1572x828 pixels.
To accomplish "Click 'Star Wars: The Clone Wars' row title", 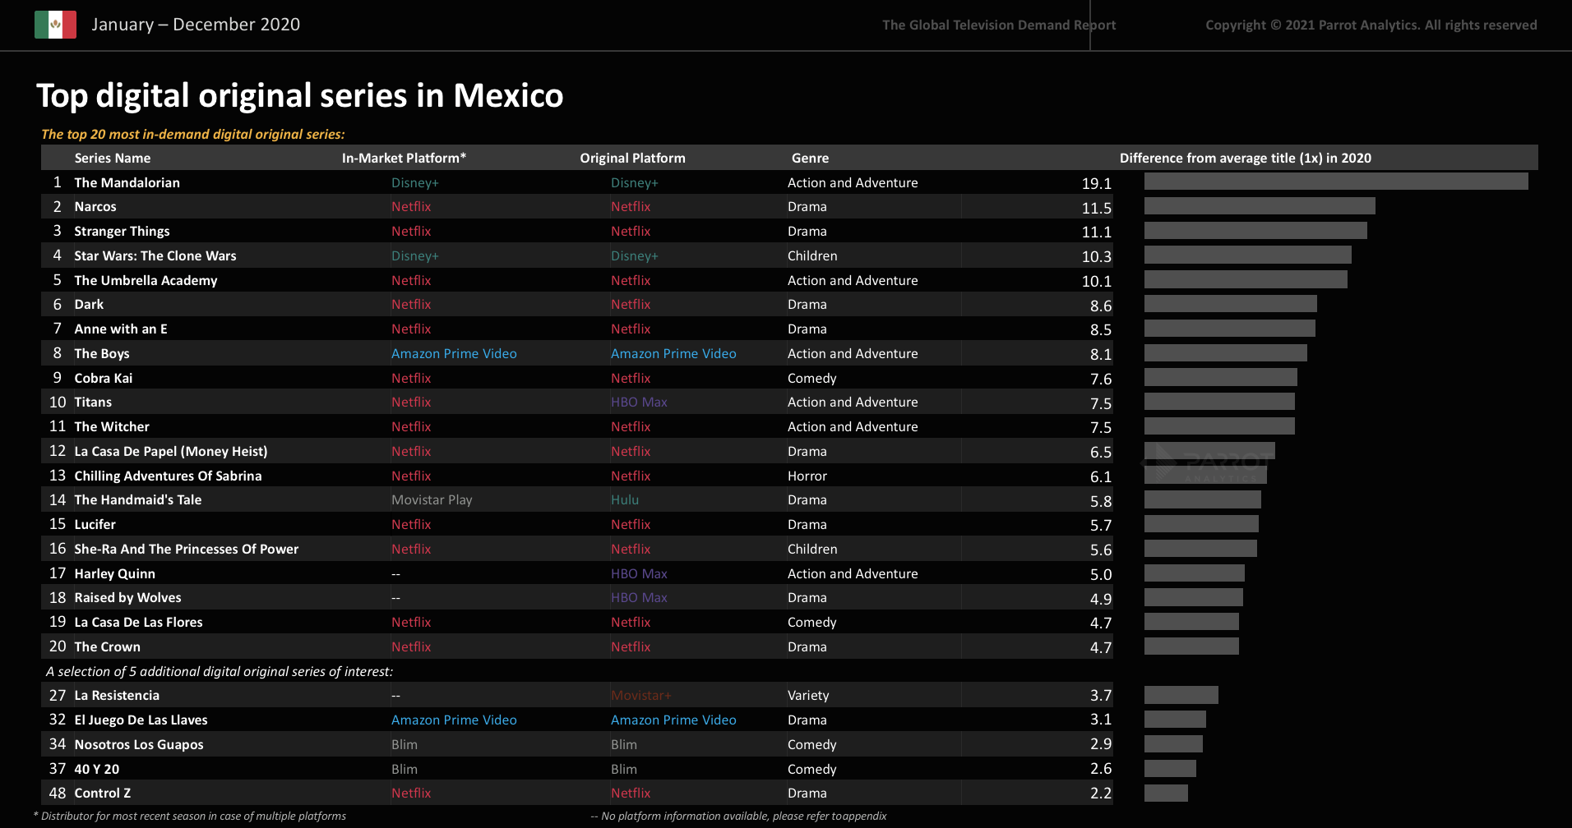I will 155,255.
